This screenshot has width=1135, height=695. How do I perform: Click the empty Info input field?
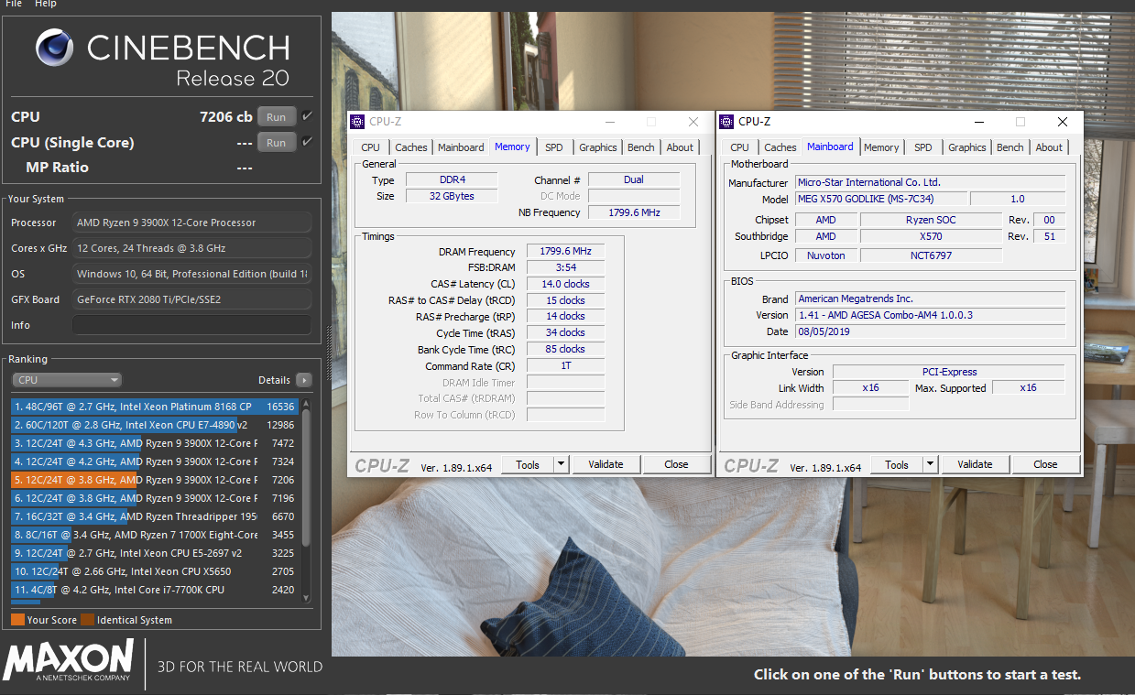point(191,325)
